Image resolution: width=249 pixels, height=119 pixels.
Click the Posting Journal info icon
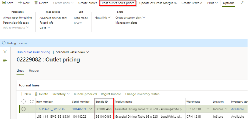[4, 43]
